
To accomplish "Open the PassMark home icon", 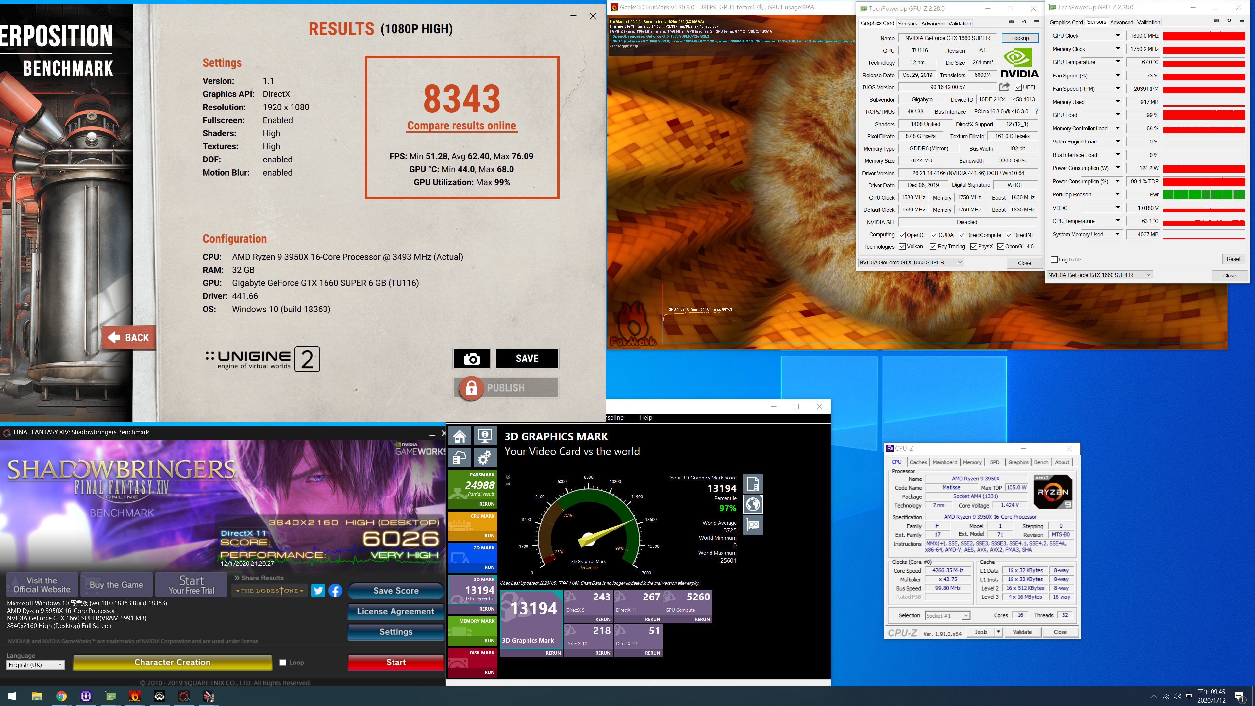I will 460,436.
